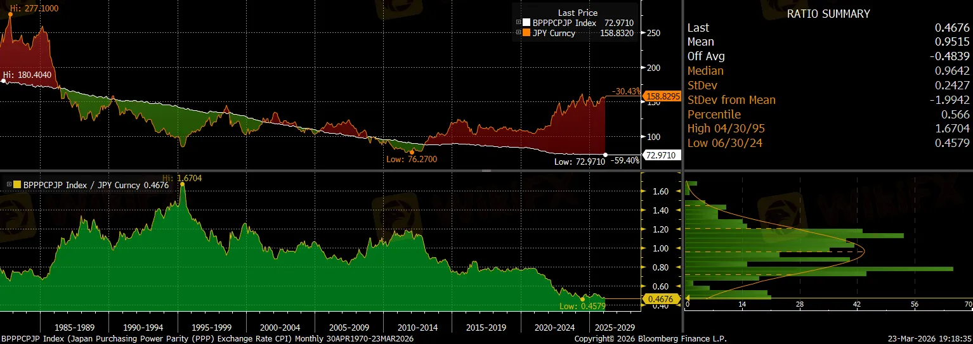
Task: Click the 72.9710 value in the legend
Action: [619, 23]
